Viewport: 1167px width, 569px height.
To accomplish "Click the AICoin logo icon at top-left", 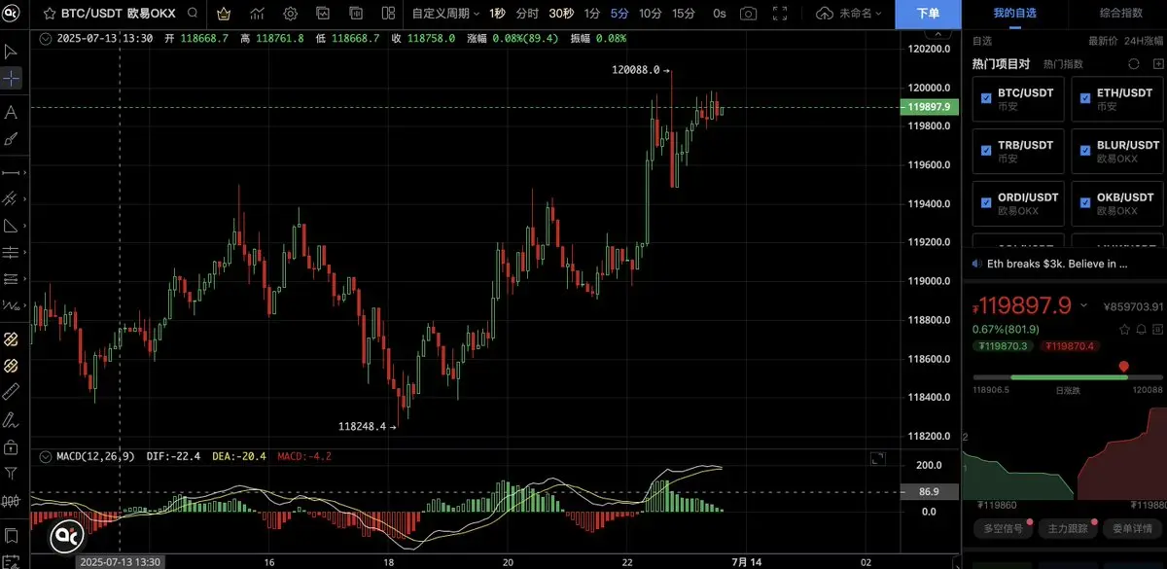I will [11, 14].
